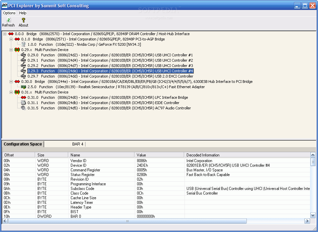Collapse the 0.1.0 PCI-to-AGP Bridge node
This screenshot has height=232, width=318.
pyautogui.click(x=11, y=39)
